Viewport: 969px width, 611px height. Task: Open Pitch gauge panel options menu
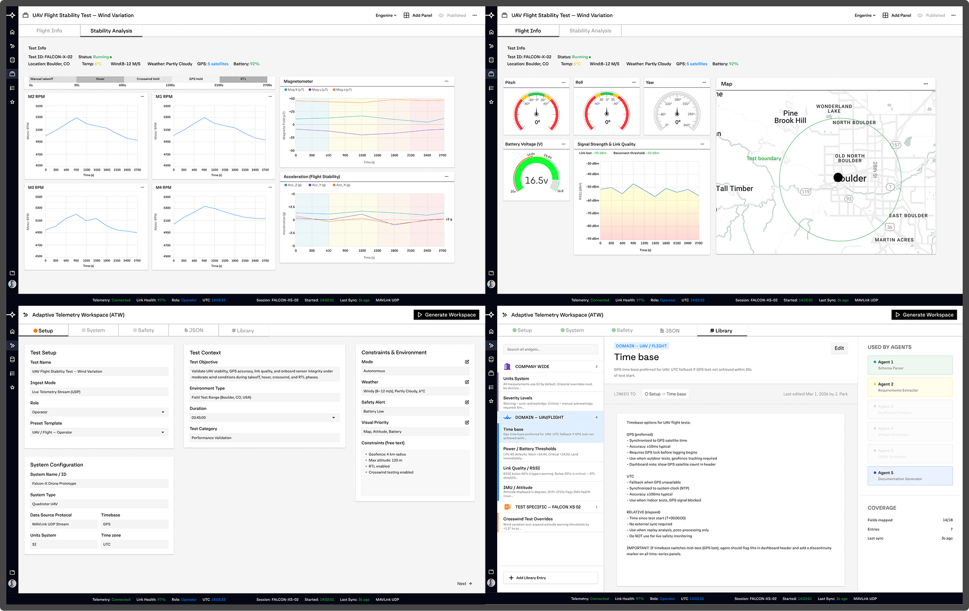click(x=564, y=82)
